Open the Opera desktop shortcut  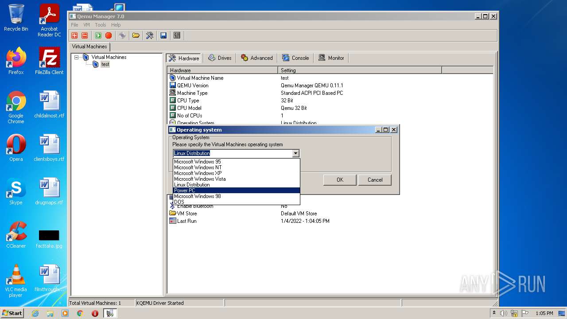point(16,148)
